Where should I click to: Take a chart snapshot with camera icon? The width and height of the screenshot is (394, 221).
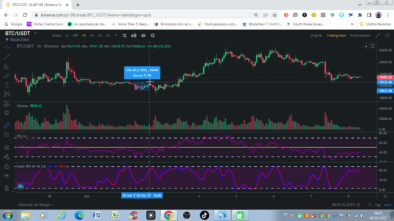click(x=143, y=36)
